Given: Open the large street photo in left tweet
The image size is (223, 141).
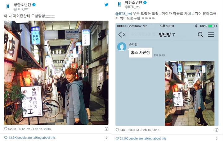Looking at the screenshot, I should (56, 73).
